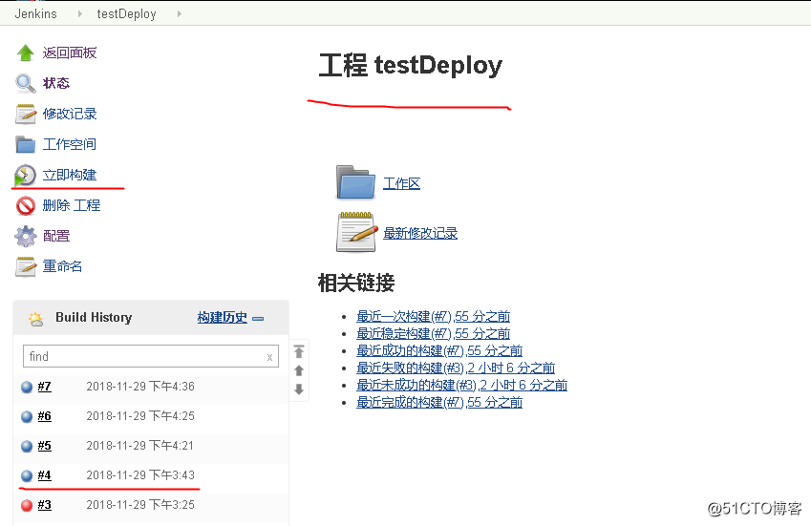
Task: Open build #7 from history
Action: 45,387
